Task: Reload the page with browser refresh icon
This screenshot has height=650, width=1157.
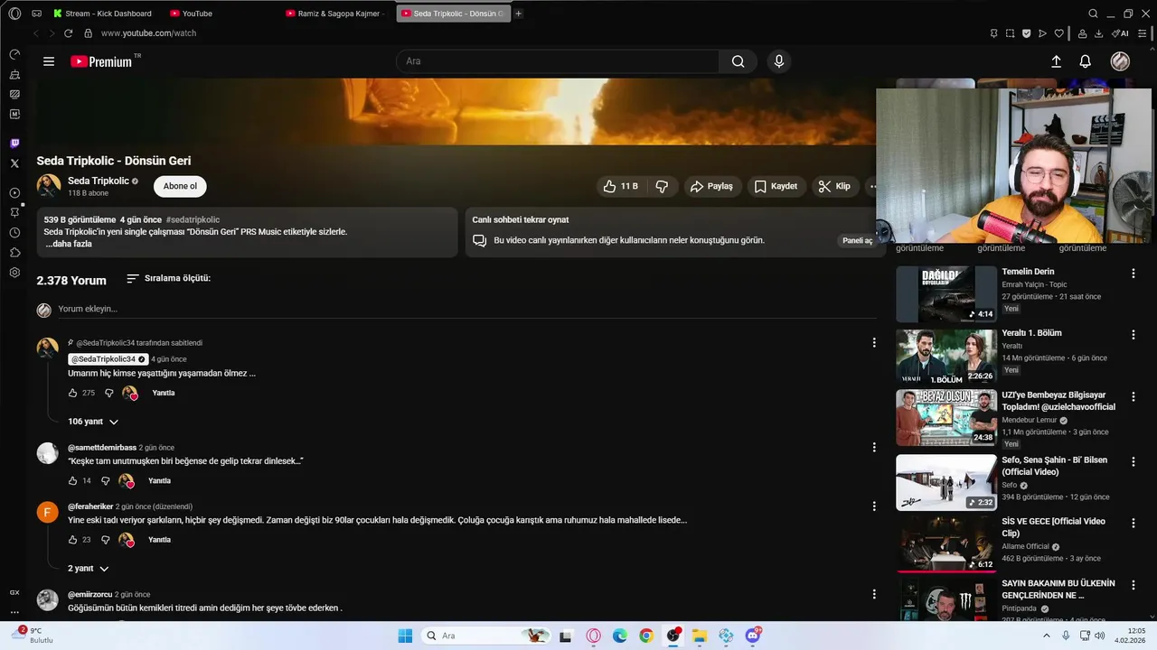Action: (68, 33)
